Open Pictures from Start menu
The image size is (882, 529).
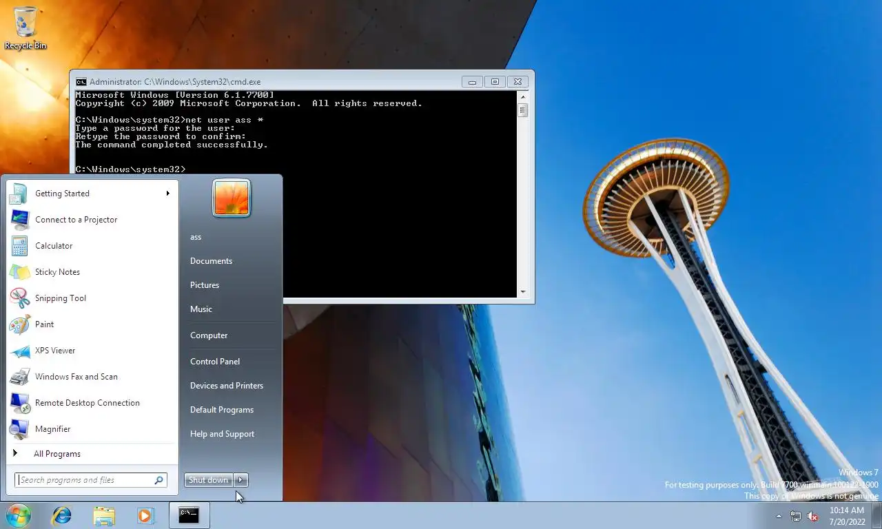pos(205,285)
